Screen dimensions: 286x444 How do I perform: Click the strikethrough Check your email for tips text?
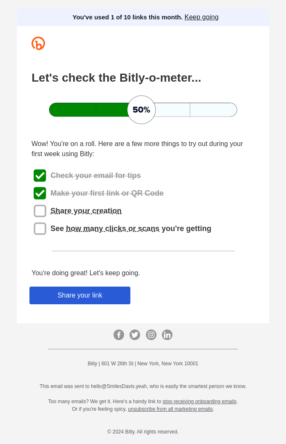click(x=95, y=175)
